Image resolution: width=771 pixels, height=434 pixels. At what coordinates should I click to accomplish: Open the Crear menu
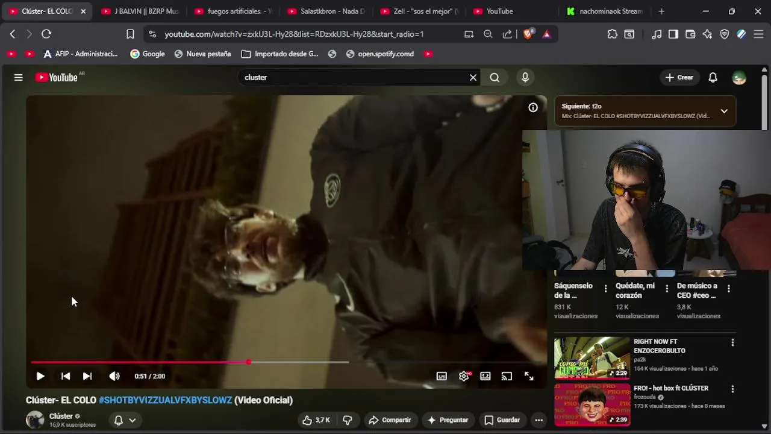[679, 77]
